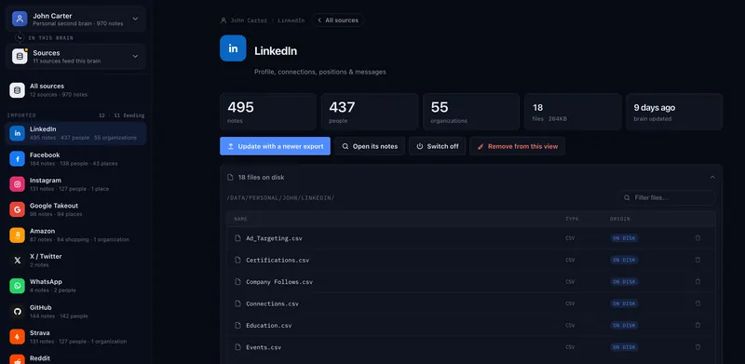Click the WhatsApp source entry text
The image size is (745, 364).
click(x=52, y=286)
